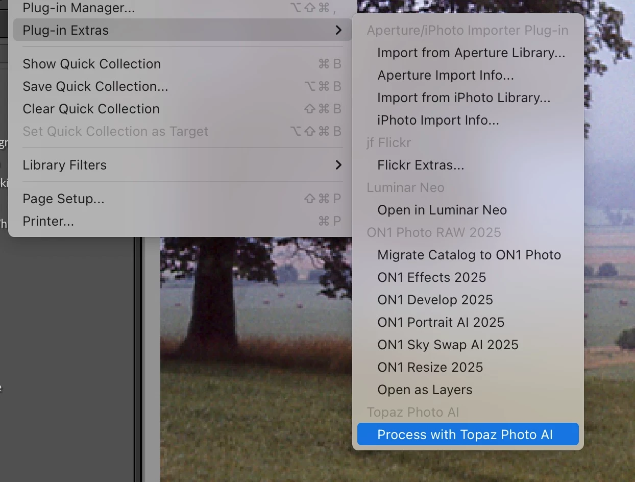Select Plug-in Extras menu item
The width and height of the screenshot is (635, 482).
coord(182,30)
